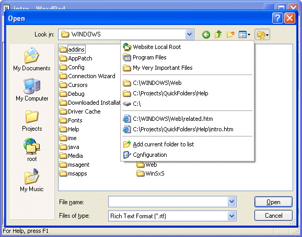Click the green Back arrow icon

(206, 35)
